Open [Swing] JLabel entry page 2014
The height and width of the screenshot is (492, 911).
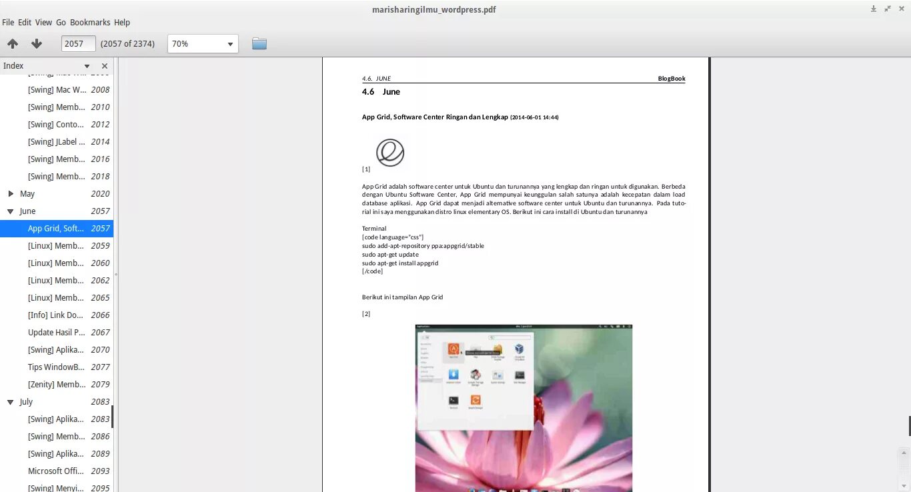[57, 142]
